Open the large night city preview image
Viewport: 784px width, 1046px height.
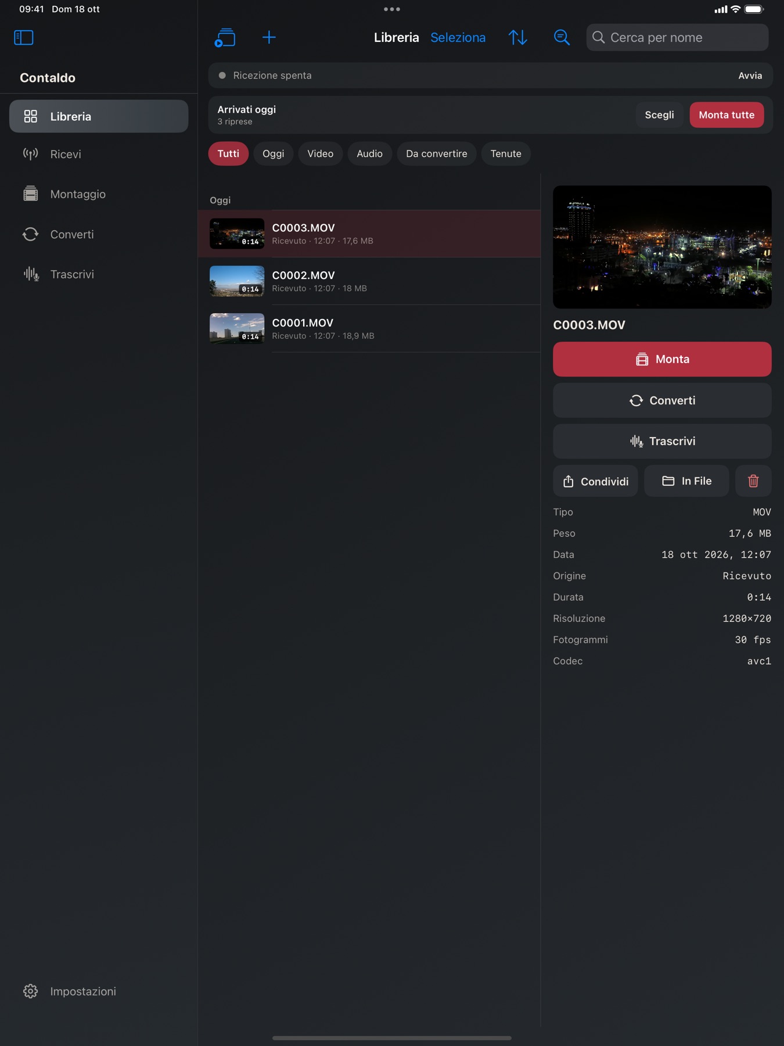(662, 247)
